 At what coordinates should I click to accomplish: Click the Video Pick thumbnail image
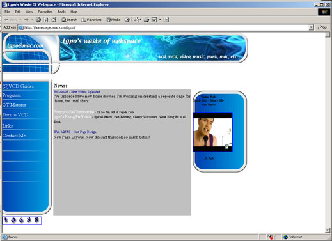[212, 132]
